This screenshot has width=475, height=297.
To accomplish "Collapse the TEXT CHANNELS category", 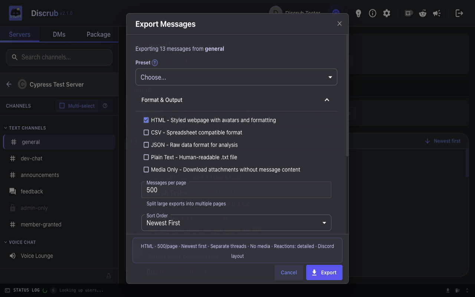I will click(x=25, y=128).
